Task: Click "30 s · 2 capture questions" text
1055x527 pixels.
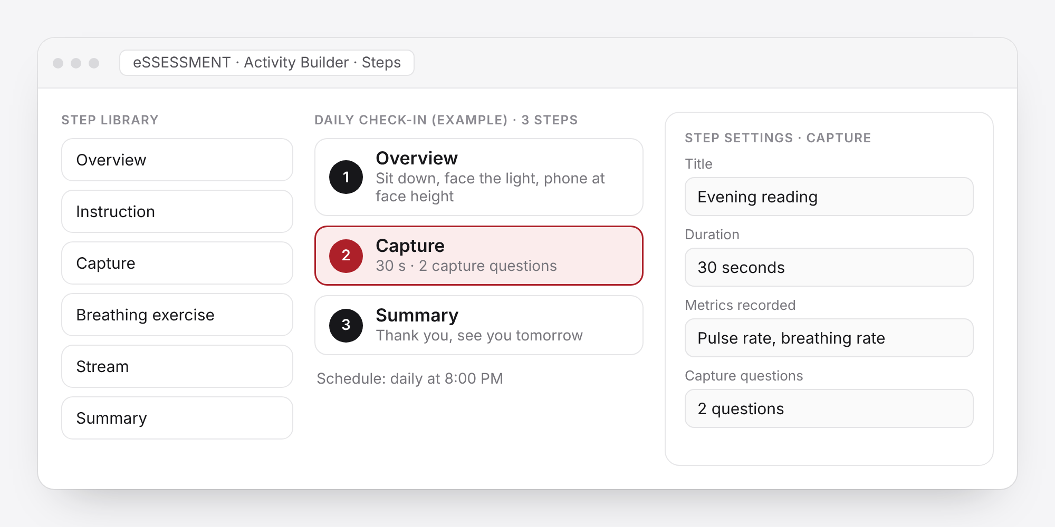Action: [466, 266]
